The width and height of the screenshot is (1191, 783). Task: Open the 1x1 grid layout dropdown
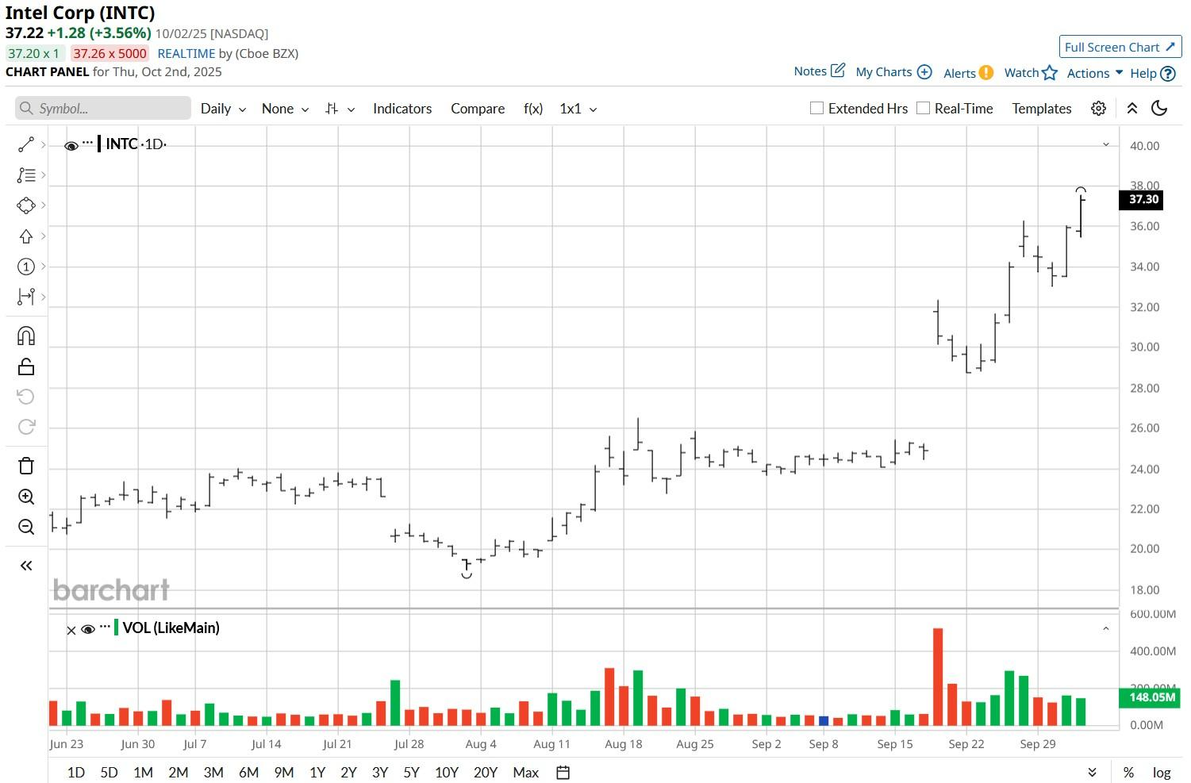pyautogui.click(x=578, y=109)
